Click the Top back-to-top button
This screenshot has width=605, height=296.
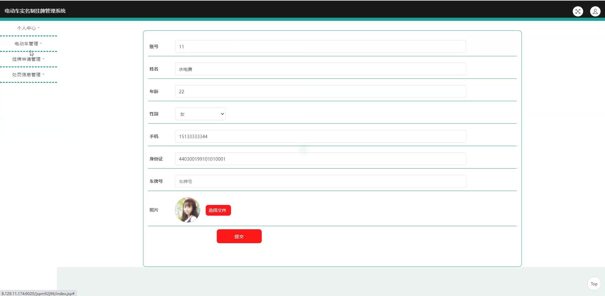coord(594,284)
